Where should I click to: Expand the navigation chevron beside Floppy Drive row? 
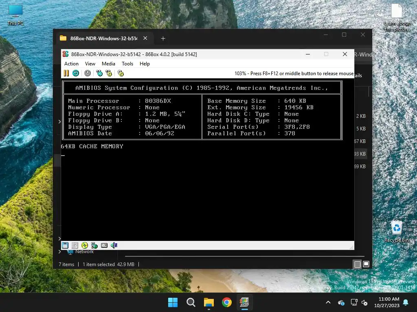(59, 121)
